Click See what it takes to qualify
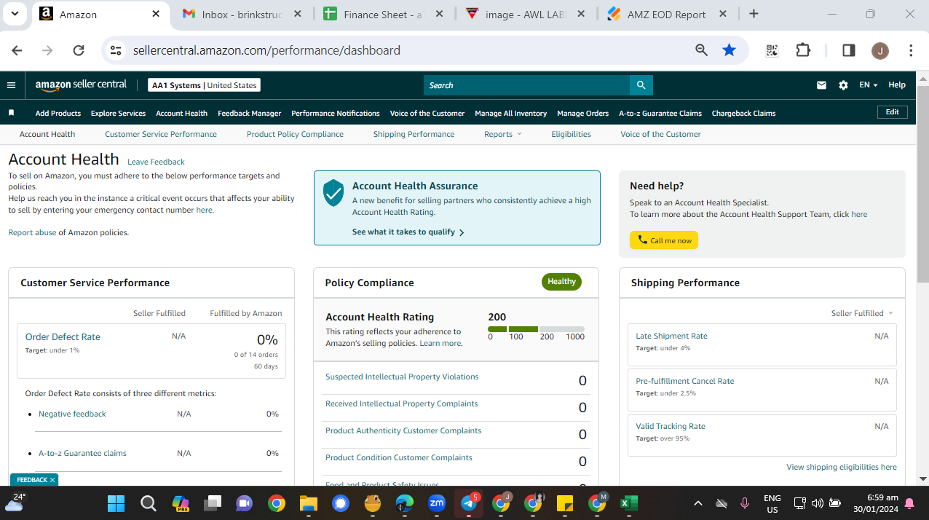 [x=408, y=232]
